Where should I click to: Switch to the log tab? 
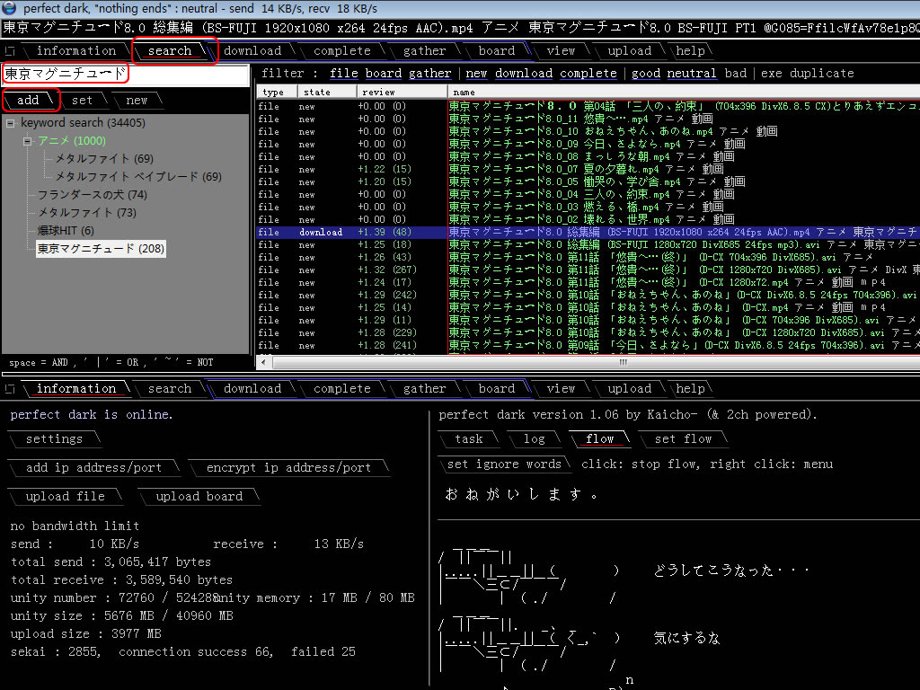[535, 438]
